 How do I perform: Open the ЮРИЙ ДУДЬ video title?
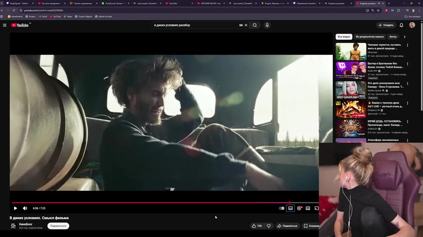385,123
